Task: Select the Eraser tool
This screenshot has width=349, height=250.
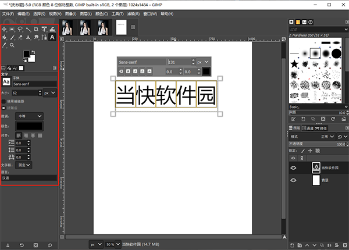Action: tap(20, 37)
